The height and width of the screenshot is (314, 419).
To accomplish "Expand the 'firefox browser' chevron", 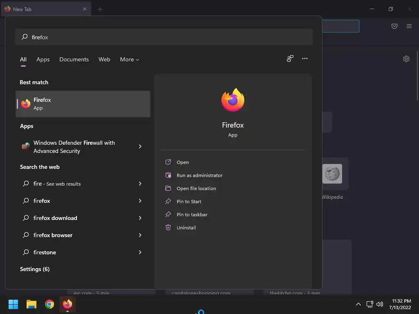I will pos(140,235).
